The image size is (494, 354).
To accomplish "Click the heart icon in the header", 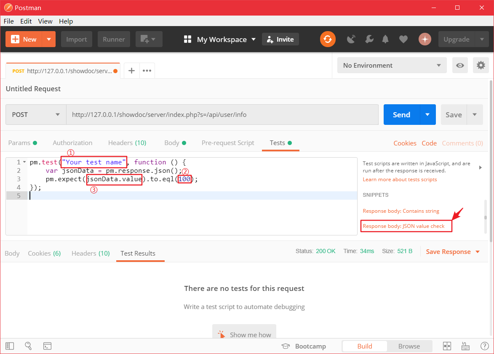I will click(403, 39).
